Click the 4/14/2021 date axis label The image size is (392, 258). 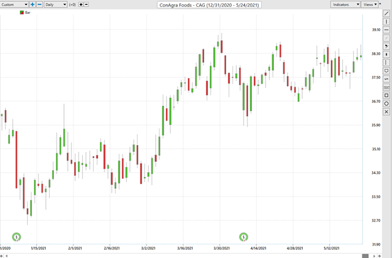pos(258,248)
